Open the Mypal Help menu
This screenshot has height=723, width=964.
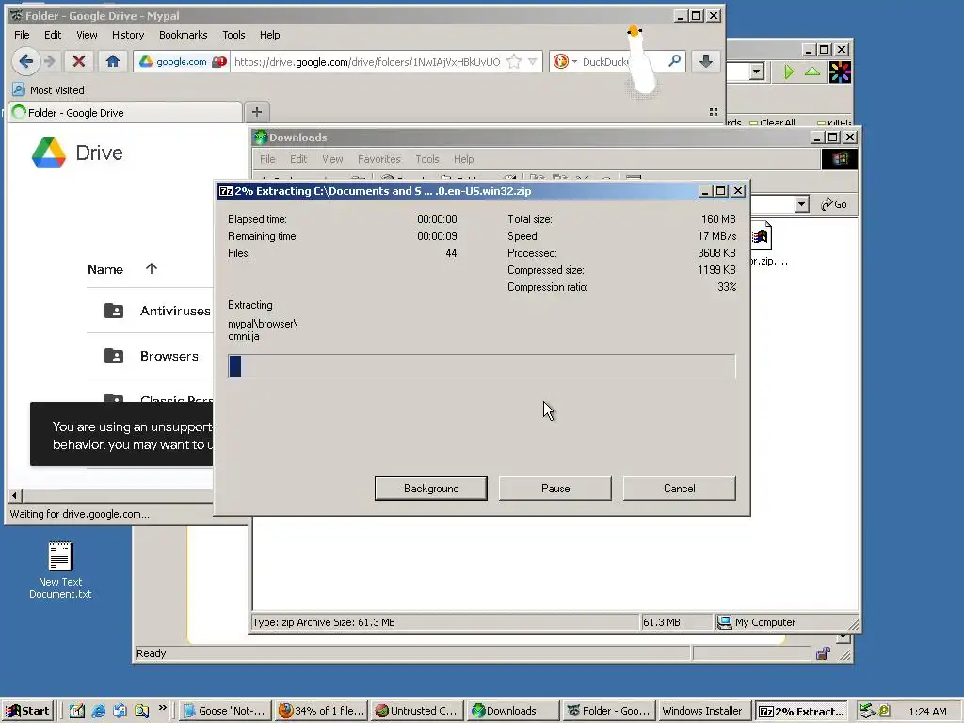tap(269, 35)
